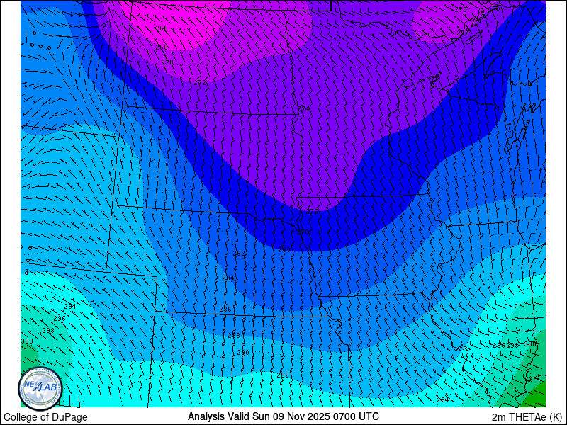Select the 'Analysis Valid Sun 09 Nov 2025 0700 UTC' text
Viewport: 567px width, 425px height.
[283, 416]
